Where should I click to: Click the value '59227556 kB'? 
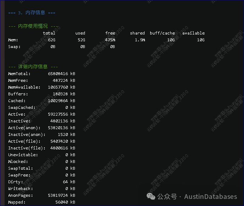61,114
